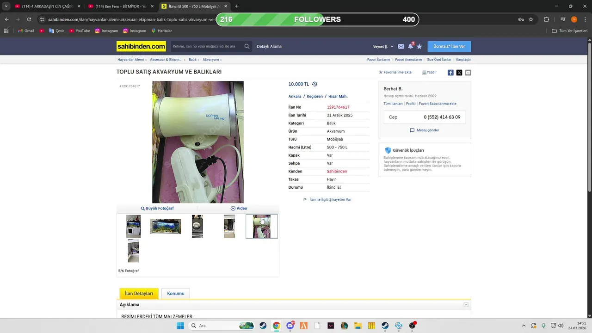
Task: Click the Yazdır print link
Action: point(429,72)
